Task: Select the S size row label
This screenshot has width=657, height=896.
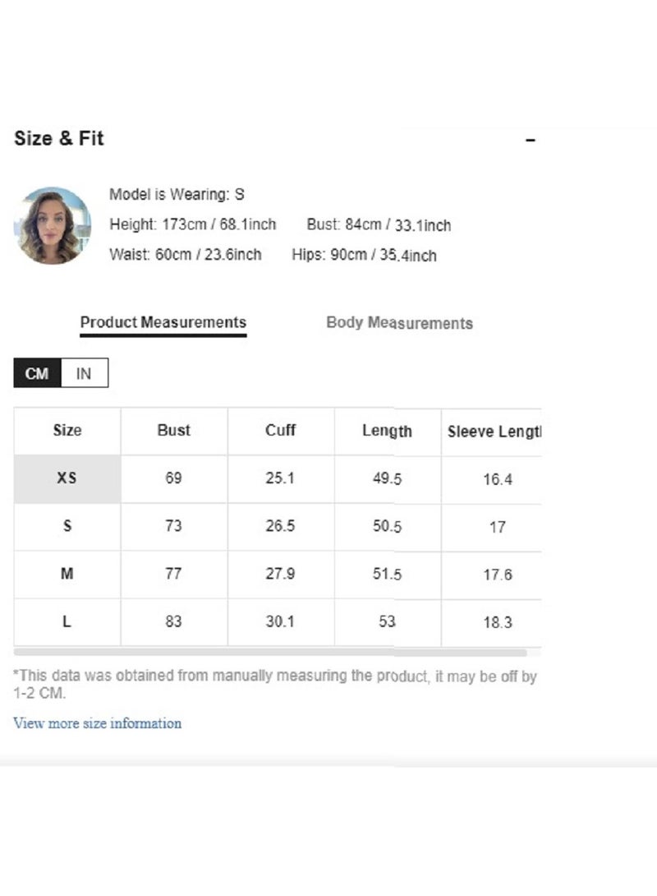Action: pyautogui.click(x=67, y=526)
